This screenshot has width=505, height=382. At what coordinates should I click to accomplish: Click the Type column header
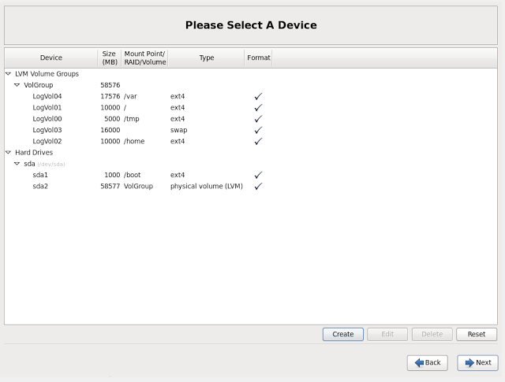point(206,57)
